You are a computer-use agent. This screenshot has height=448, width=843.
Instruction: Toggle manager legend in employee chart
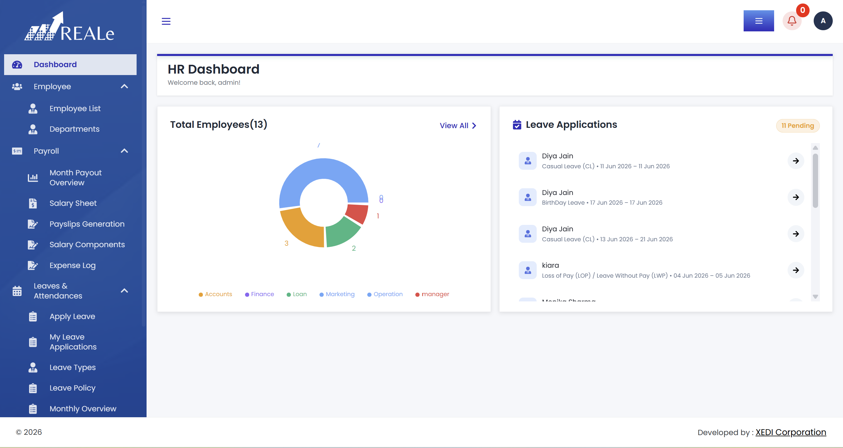click(x=432, y=294)
